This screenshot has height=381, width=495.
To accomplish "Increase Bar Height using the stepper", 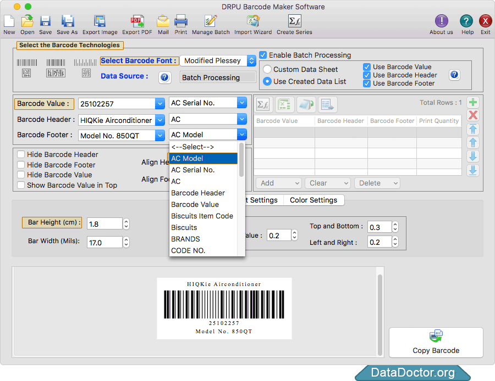I will coord(126,221).
